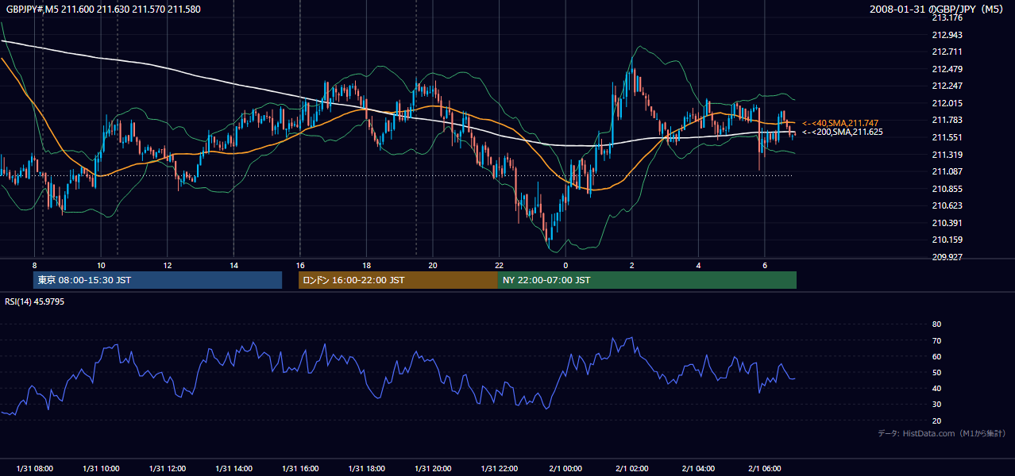Click price axis value 210.391

coord(947,223)
